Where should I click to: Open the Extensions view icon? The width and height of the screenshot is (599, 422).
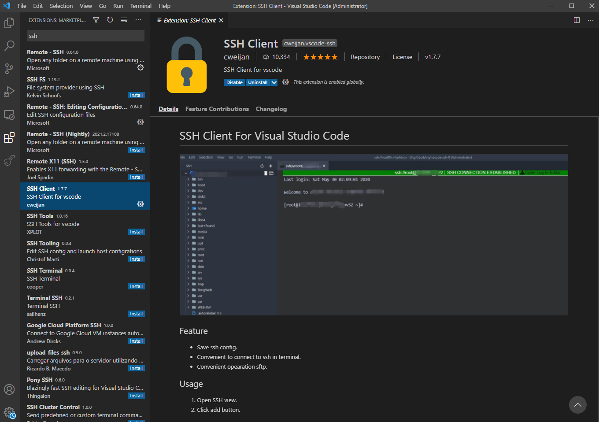(9, 137)
